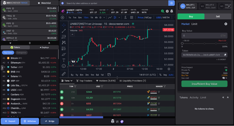Click the Bridge button
The height and width of the screenshot is (126, 234).
point(49,121)
